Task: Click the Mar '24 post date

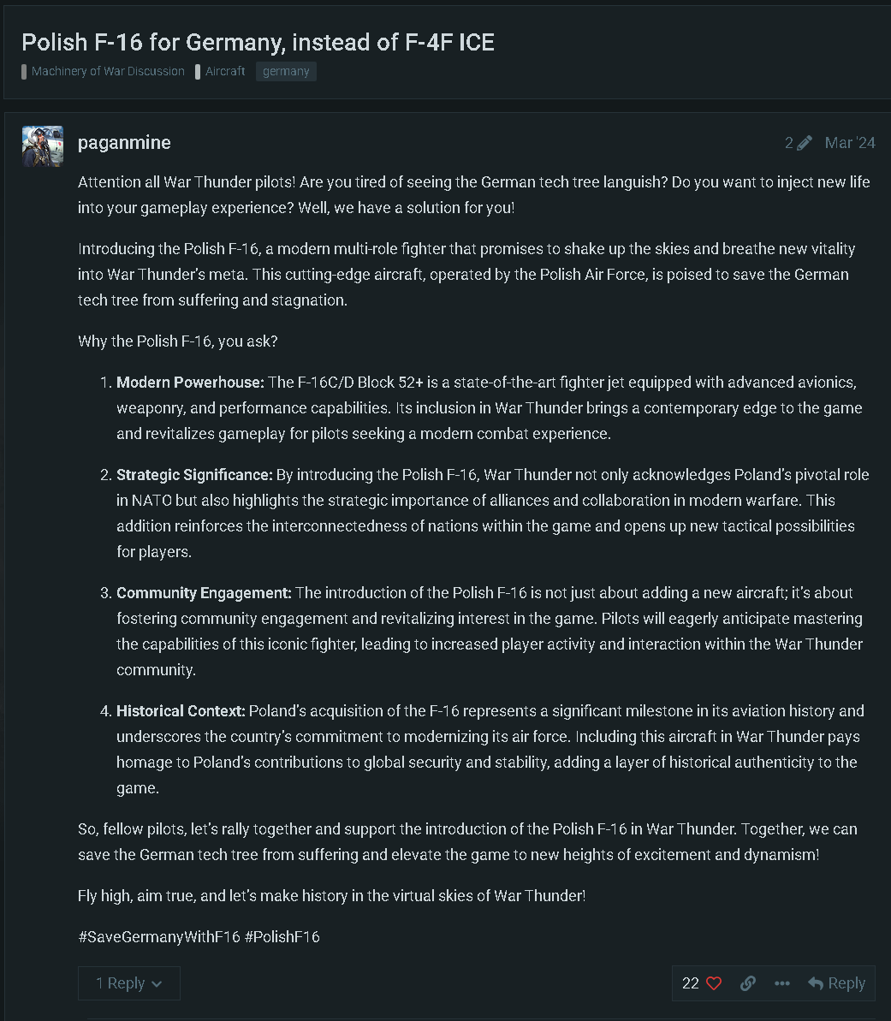Action: 849,143
